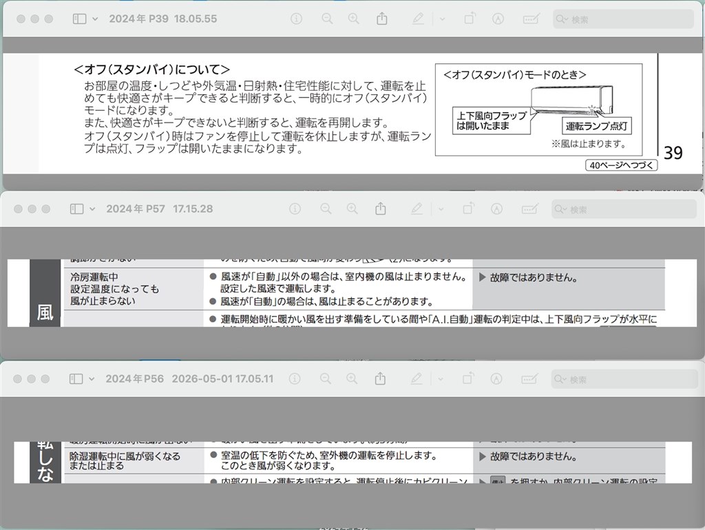Viewport: 705px width, 530px height.
Task: Open highlight color menu in P39 window
Action: [442, 19]
